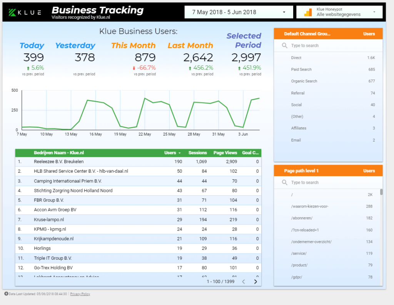Click KPMG - kpmg.nl row
The height and width of the screenshot is (305, 394).
[138, 229]
